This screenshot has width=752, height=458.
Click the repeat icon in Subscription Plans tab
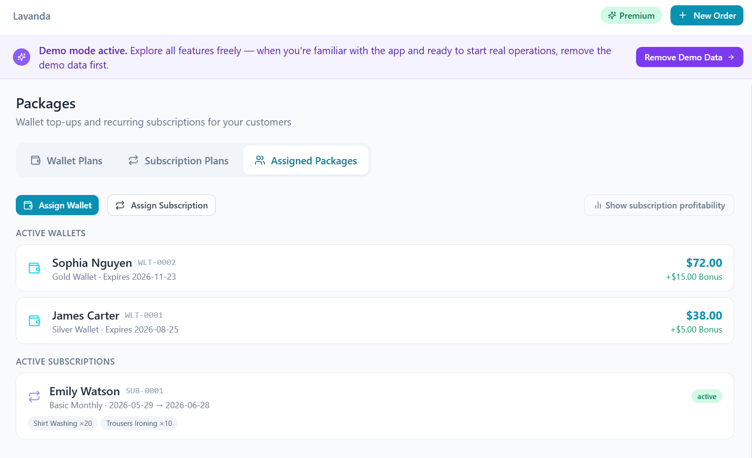133,160
